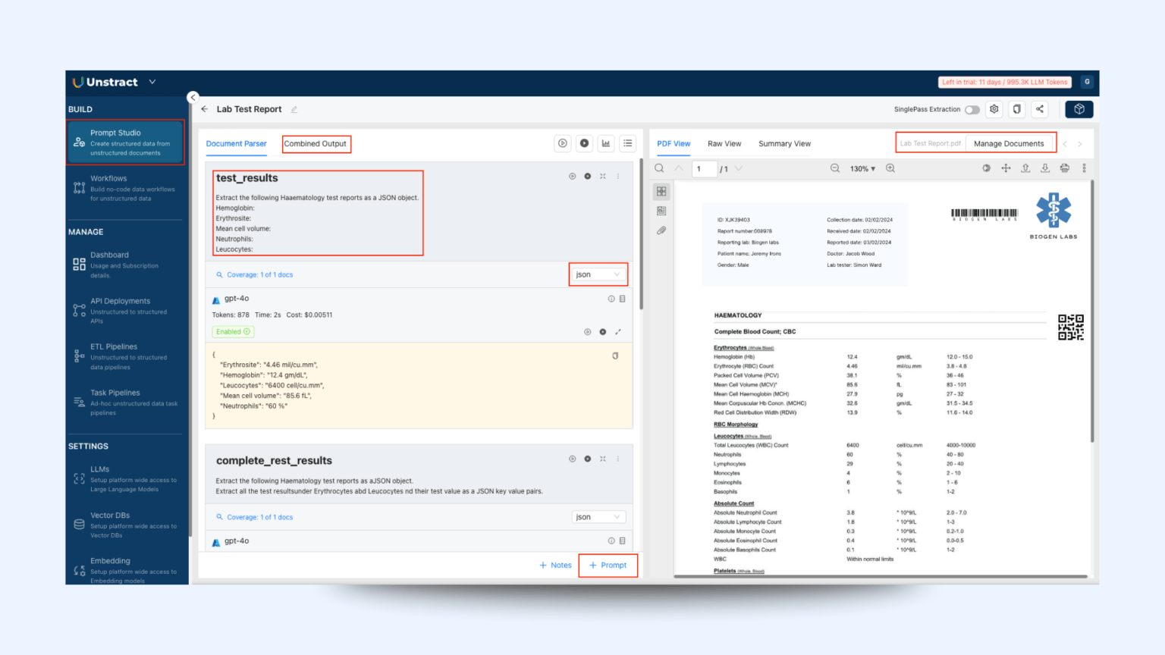Open the Raw View tab
The image size is (1165, 655).
724,143
